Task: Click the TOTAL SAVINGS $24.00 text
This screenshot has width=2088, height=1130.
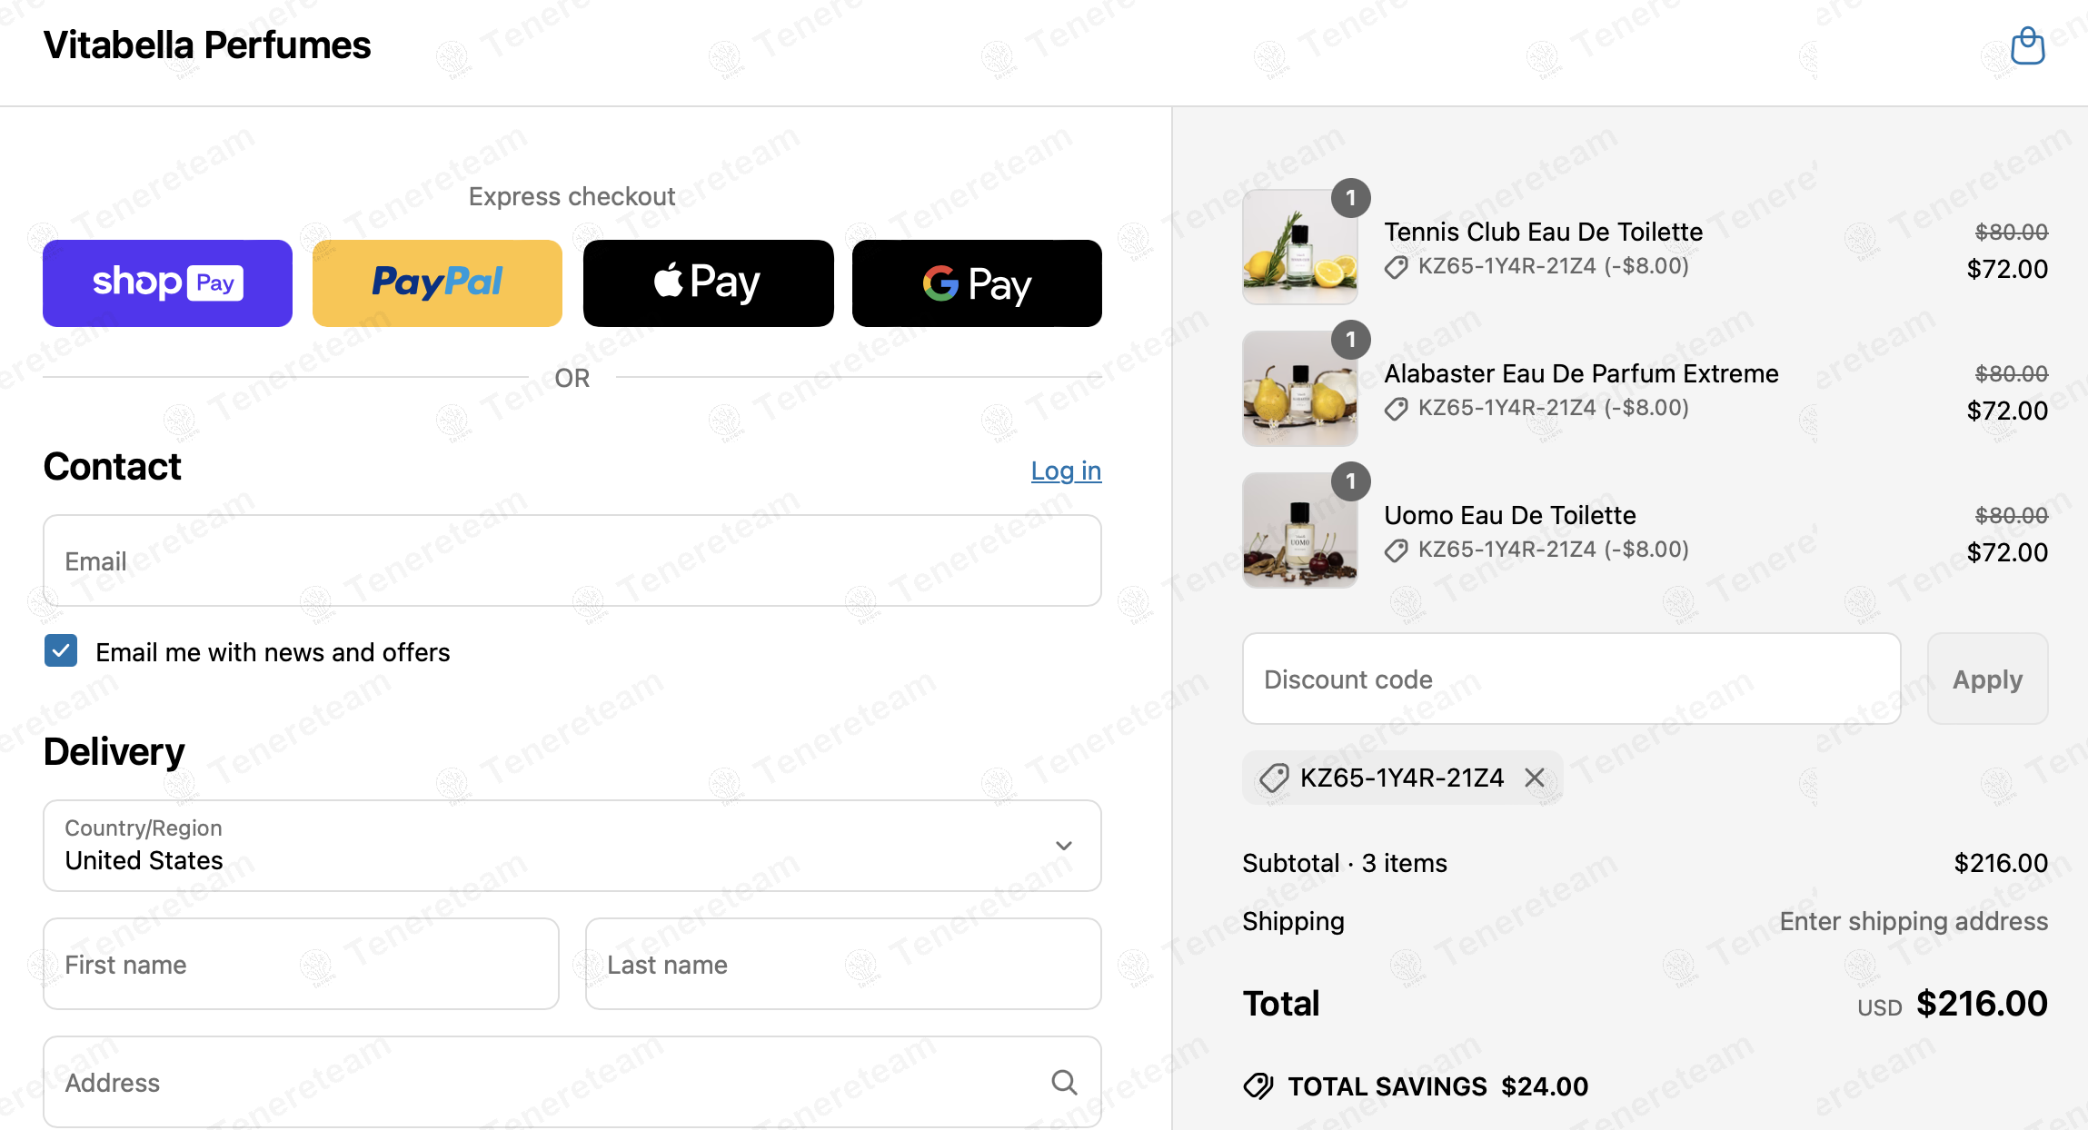Action: pos(1438,1085)
